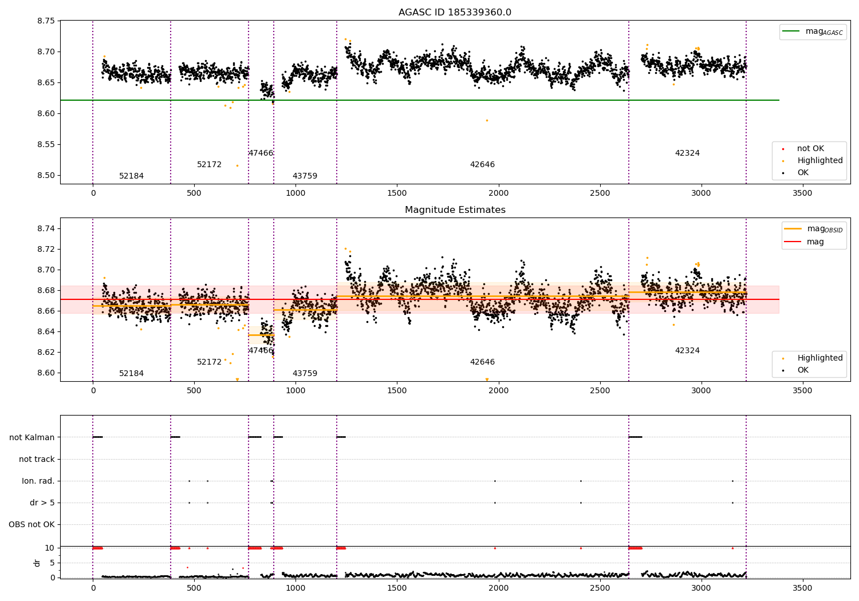Click the 8.55 y-axis tick label
859x601 pixels.
[x=46, y=145]
